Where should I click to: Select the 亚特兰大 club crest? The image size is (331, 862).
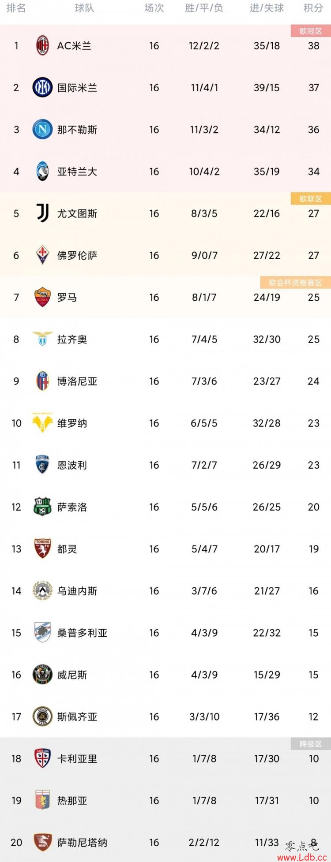42,171
